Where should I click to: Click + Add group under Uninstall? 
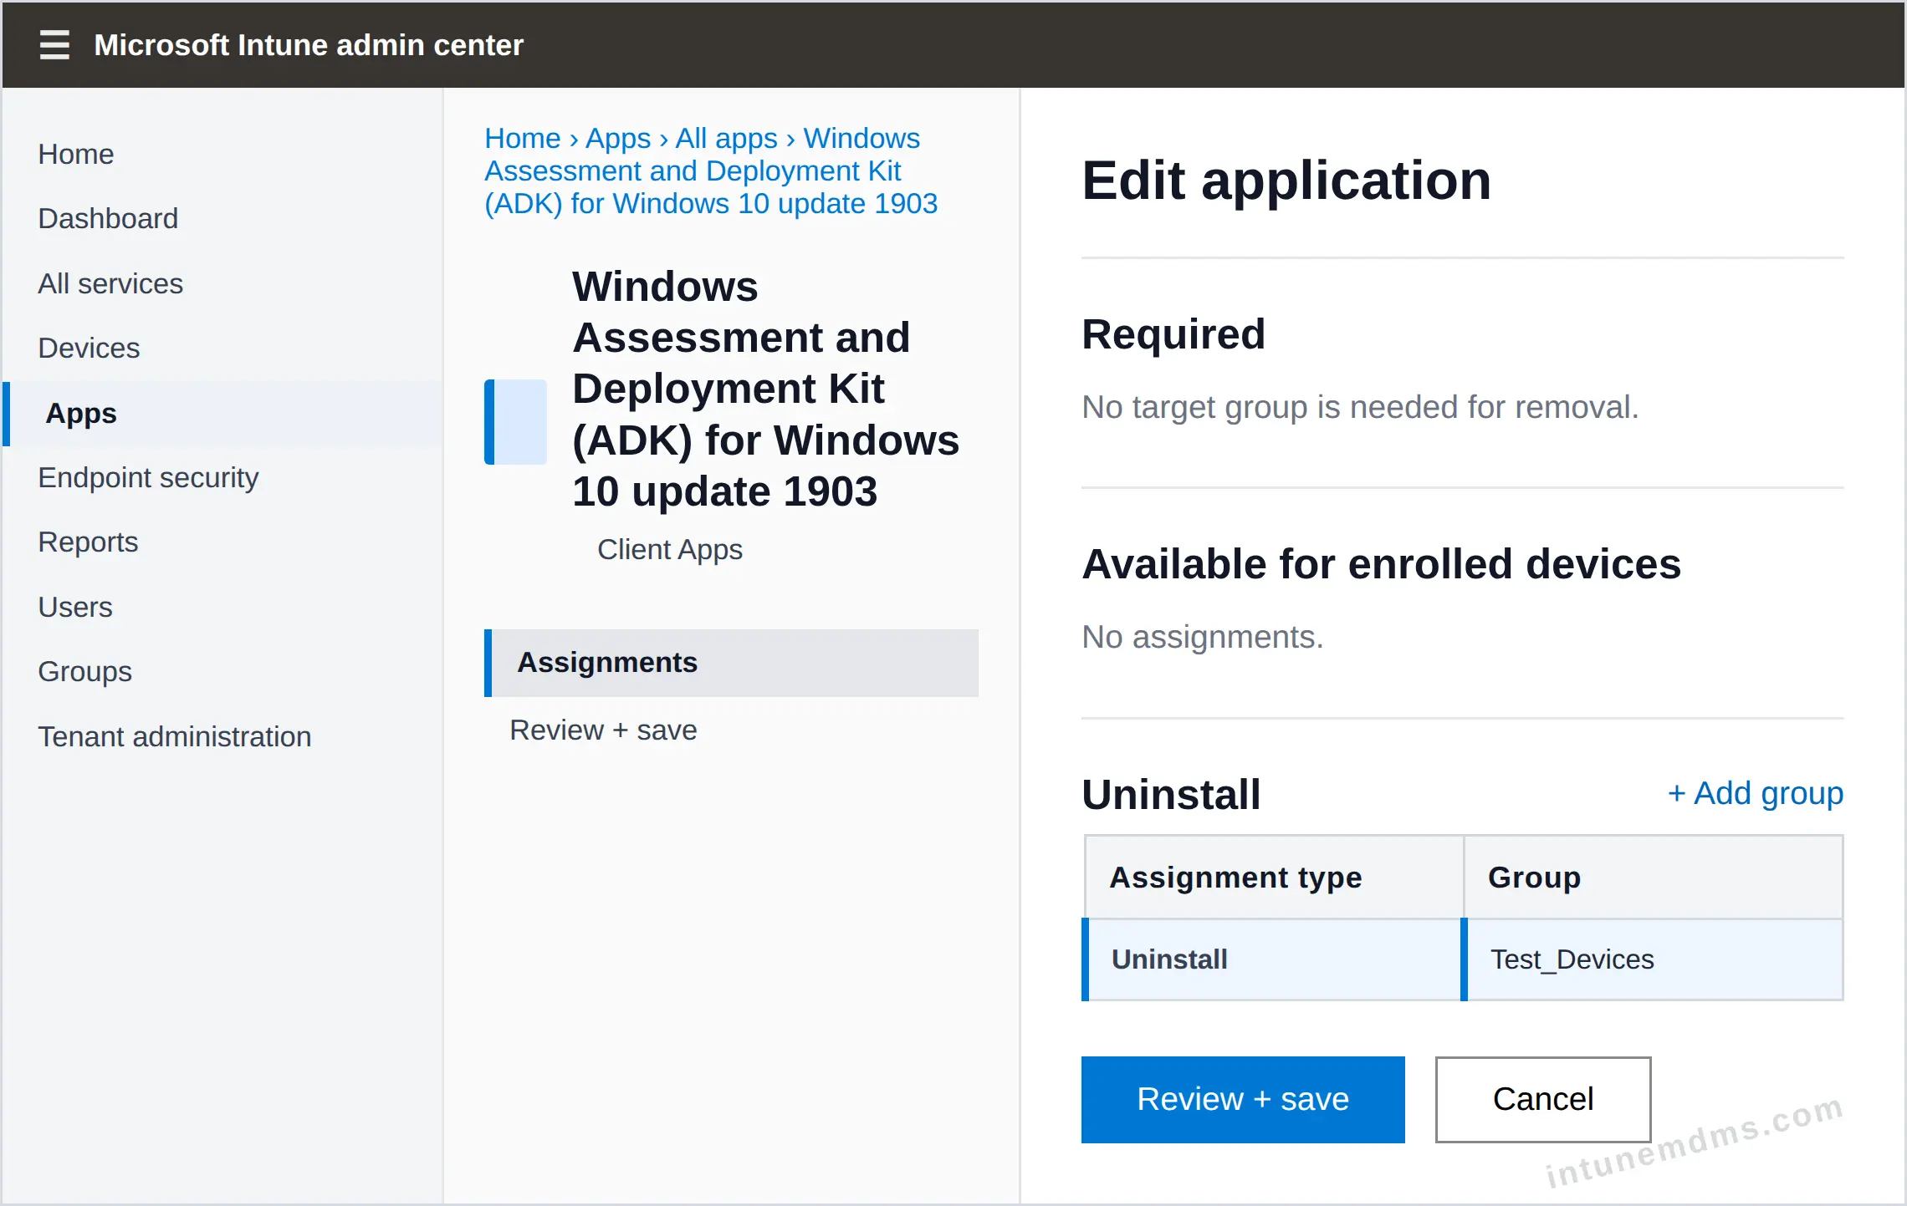click(x=1756, y=793)
